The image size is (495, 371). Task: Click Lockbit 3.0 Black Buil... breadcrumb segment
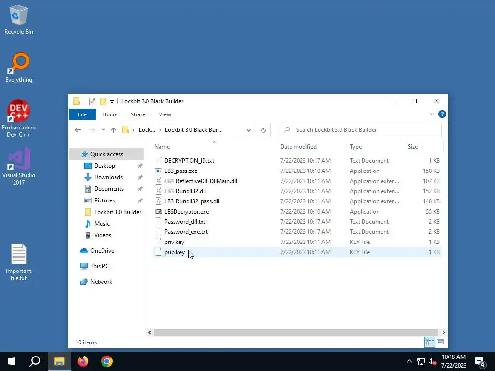point(193,130)
